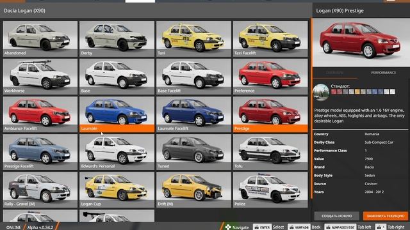410x230 pixels.
Task: Pick the yellow Taxi configuration
Action: point(193,39)
